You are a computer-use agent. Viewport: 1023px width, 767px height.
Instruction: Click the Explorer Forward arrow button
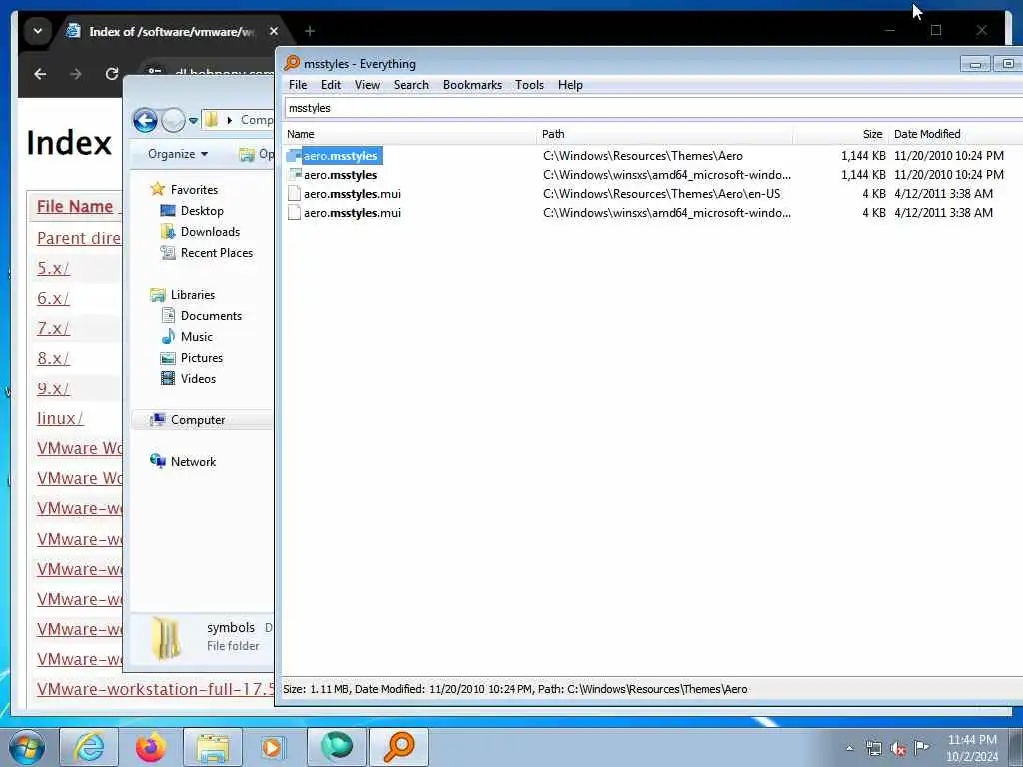(x=173, y=120)
